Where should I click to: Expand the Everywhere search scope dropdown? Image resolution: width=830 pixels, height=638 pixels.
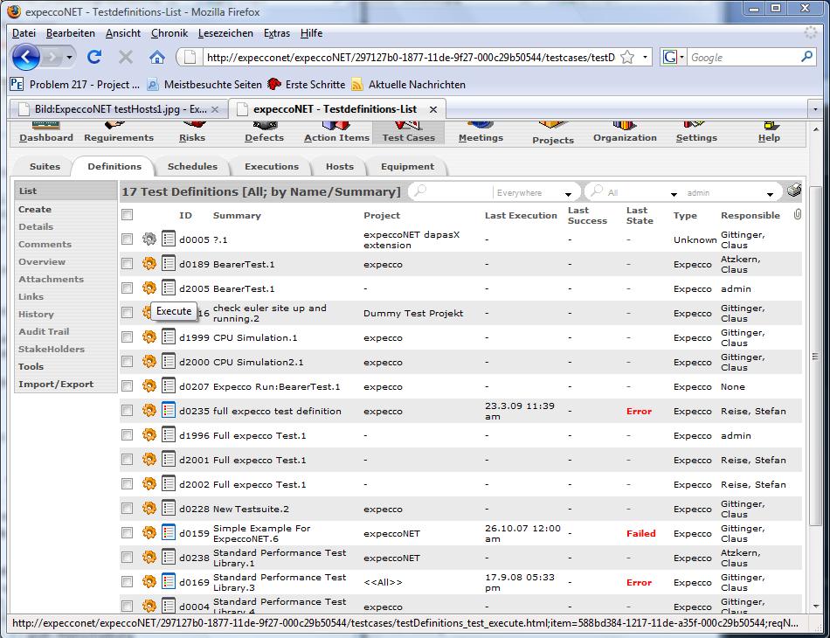pos(569,193)
